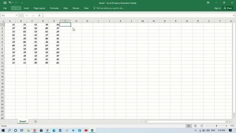Switch to Page Break Preview icon
The width and height of the screenshot is (236, 133).
pos(202,126)
